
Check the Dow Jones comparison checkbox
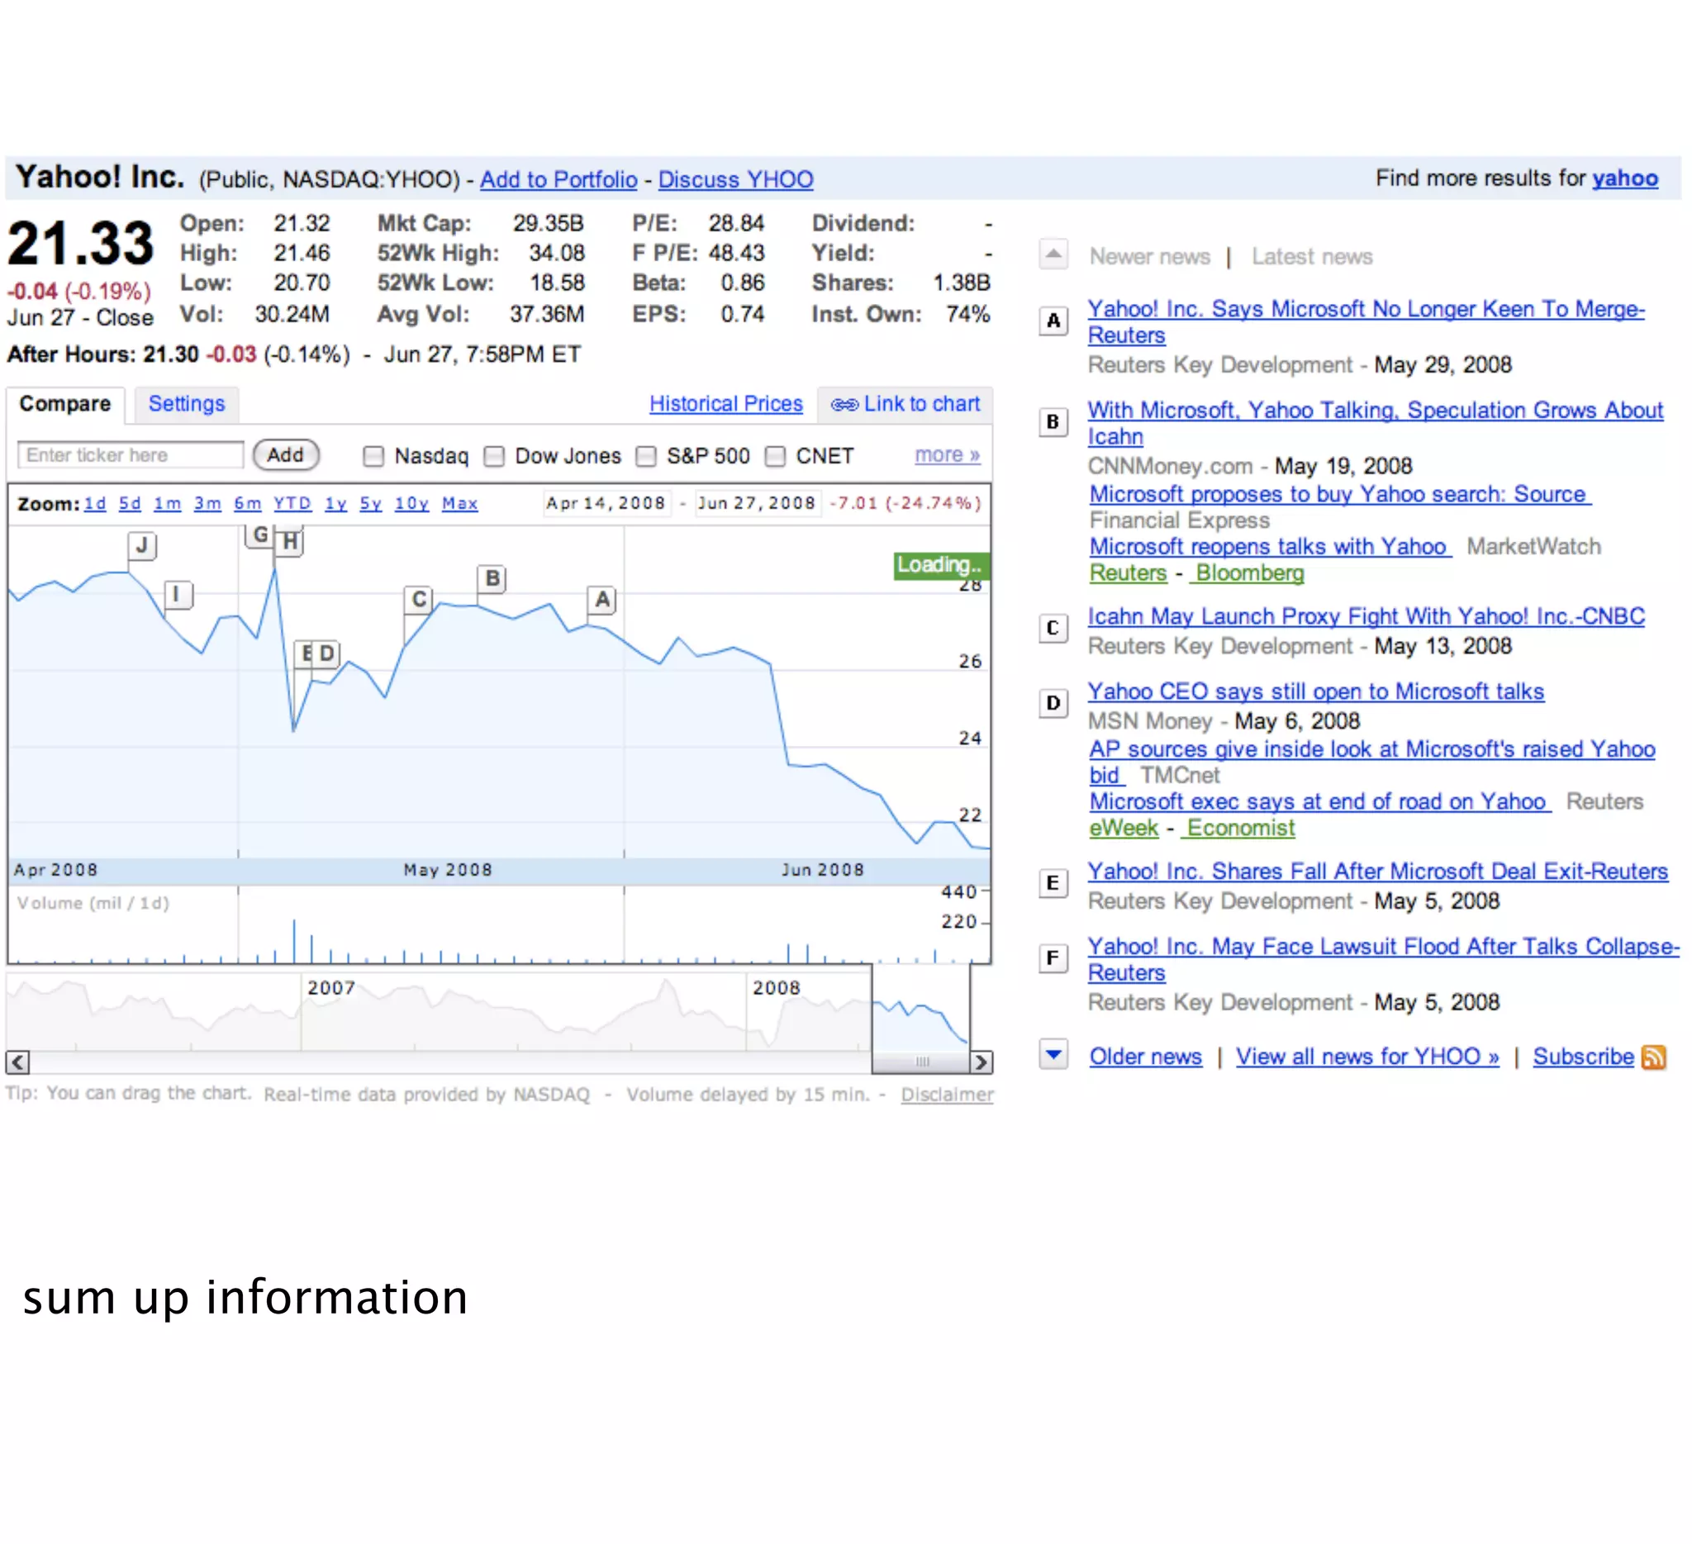(x=494, y=456)
